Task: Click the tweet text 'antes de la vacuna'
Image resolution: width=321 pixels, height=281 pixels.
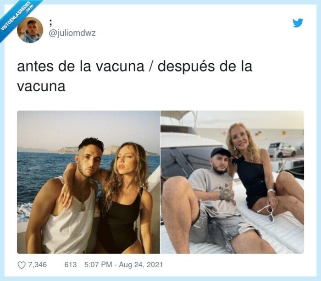Action: [81, 66]
